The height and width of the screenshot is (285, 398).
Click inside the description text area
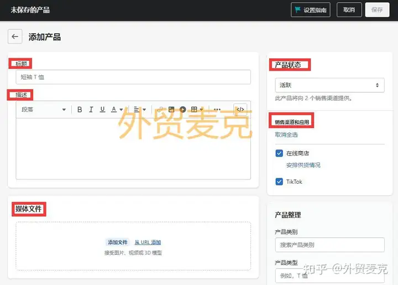click(133, 149)
